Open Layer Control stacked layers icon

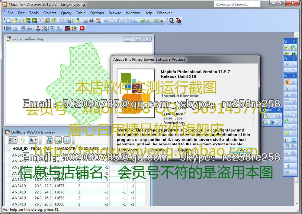(287, 133)
